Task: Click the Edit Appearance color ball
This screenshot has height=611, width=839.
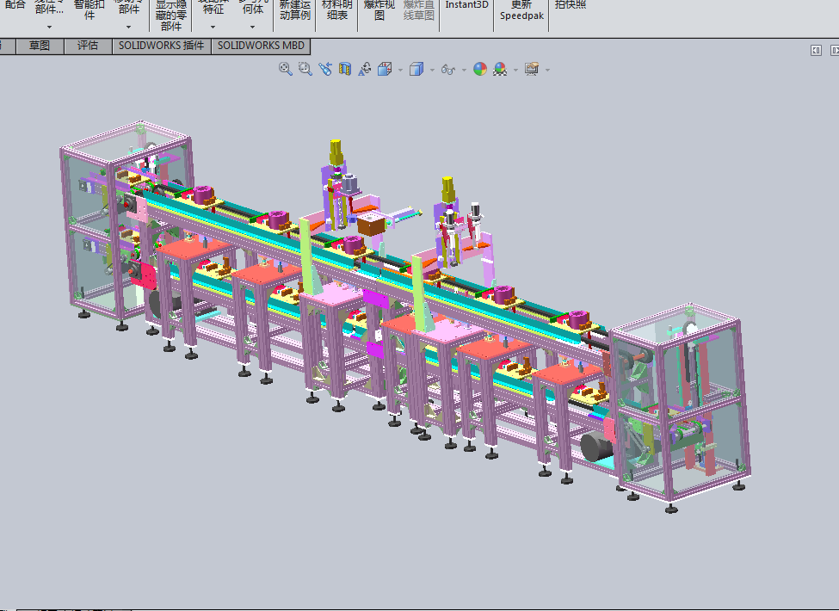Action: point(480,69)
